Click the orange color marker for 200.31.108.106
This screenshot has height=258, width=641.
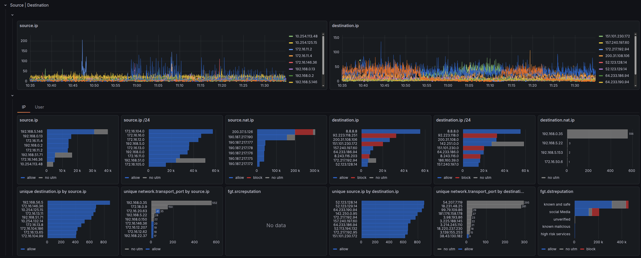(601, 56)
